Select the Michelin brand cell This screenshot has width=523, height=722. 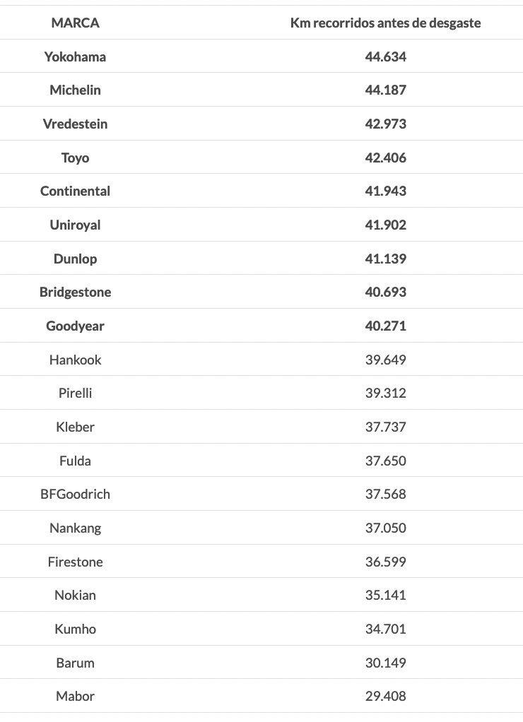pos(75,90)
